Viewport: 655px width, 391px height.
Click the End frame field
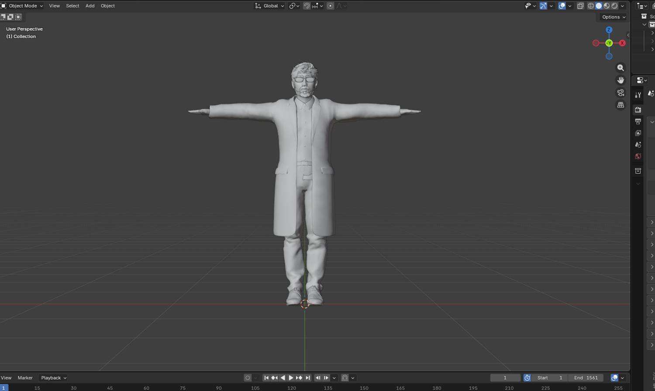586,378
